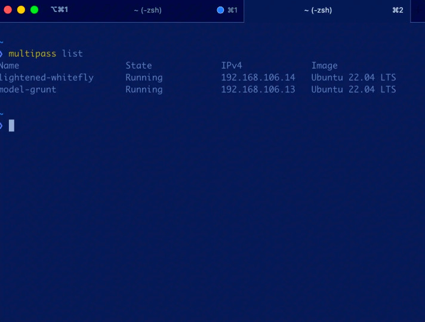The height and width of the screenshot is (322, 425).
Task: Click the ⌥⌘1 window shortcut label
Action: tap(59, 10)
